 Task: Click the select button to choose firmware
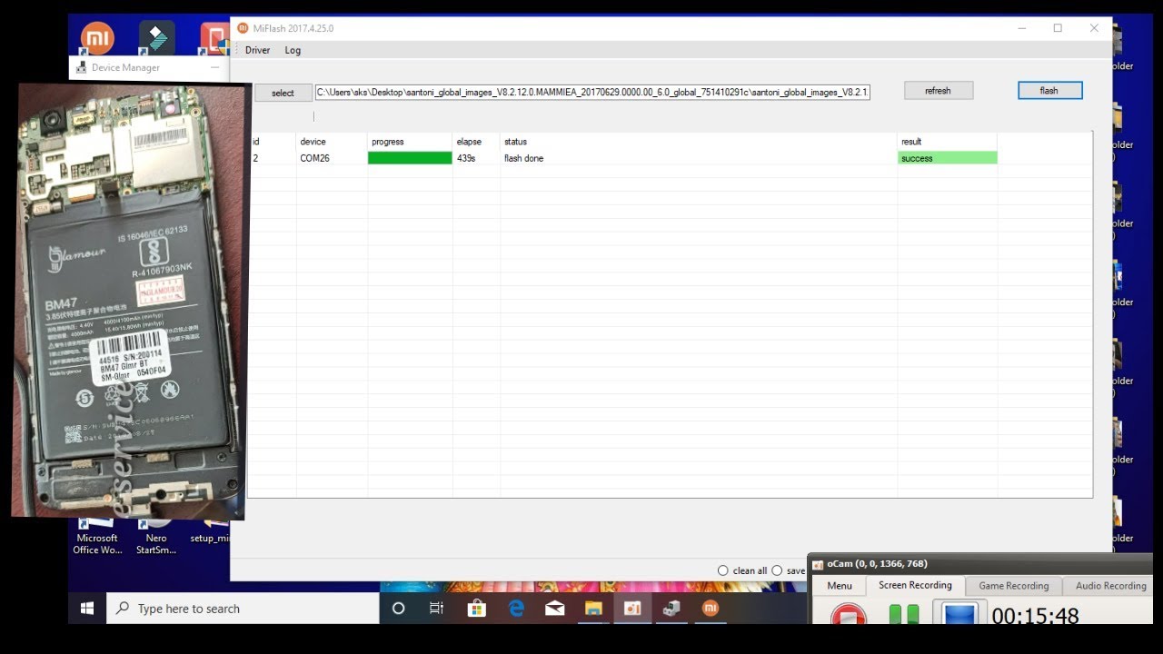click(x=283, y=93)
